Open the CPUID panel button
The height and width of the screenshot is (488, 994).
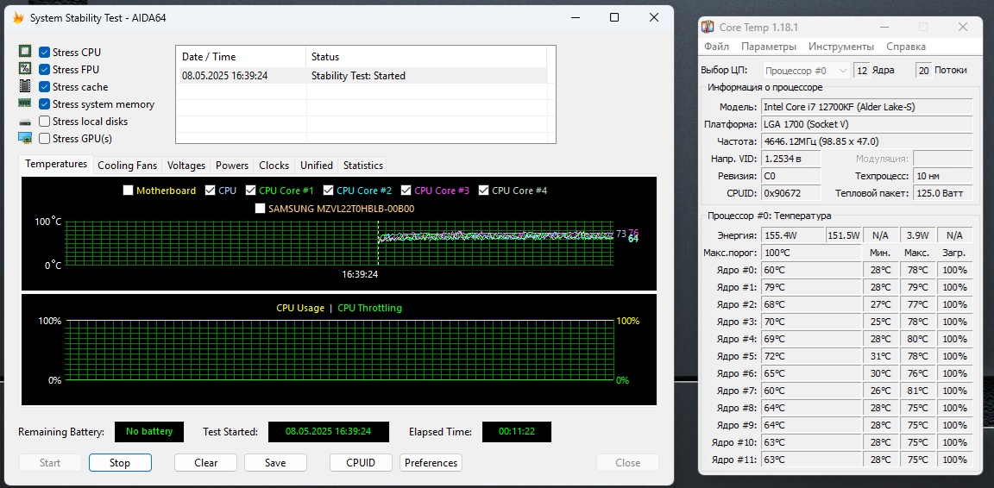tap(361, 463)
